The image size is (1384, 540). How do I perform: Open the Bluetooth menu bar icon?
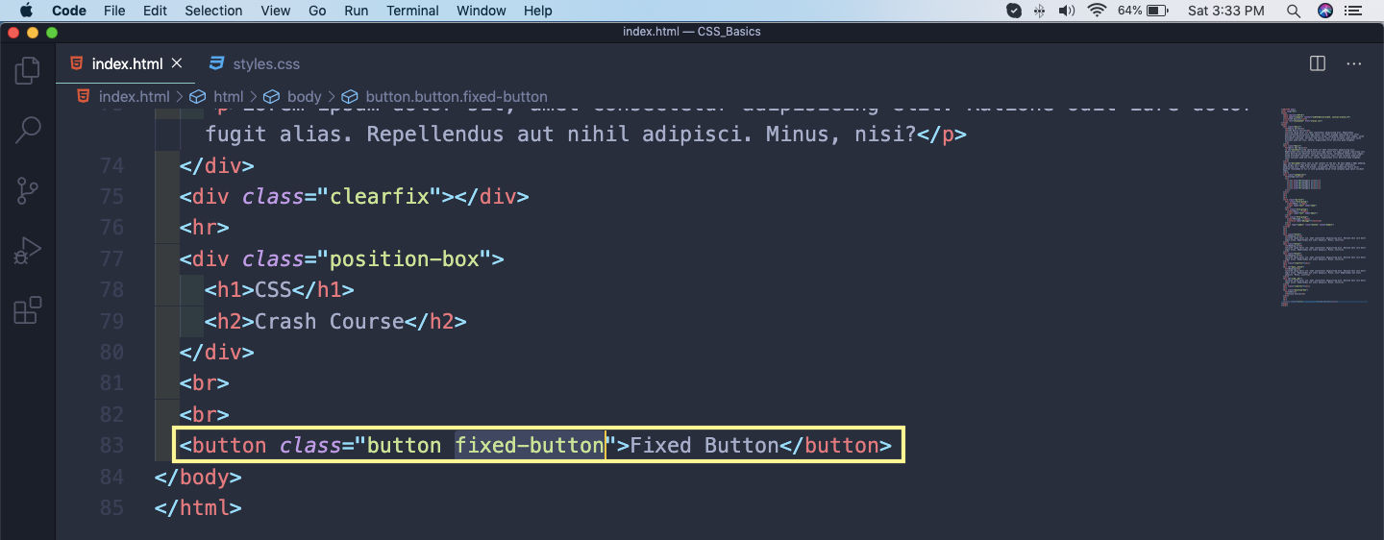1040,11
